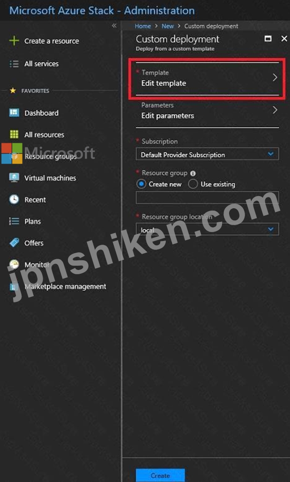Image resolution: width=290 pixels, height=482 pixels.
Task: Click the blue Create button
Action: [x=160, y=475]
